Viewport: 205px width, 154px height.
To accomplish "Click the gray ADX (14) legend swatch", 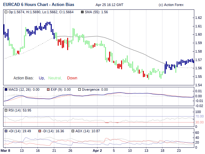I will point(73,131).
